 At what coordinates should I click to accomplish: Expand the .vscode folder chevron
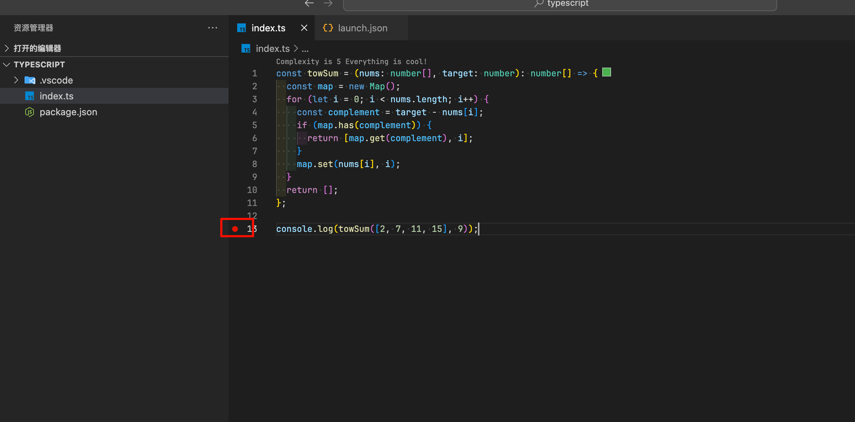16,80
